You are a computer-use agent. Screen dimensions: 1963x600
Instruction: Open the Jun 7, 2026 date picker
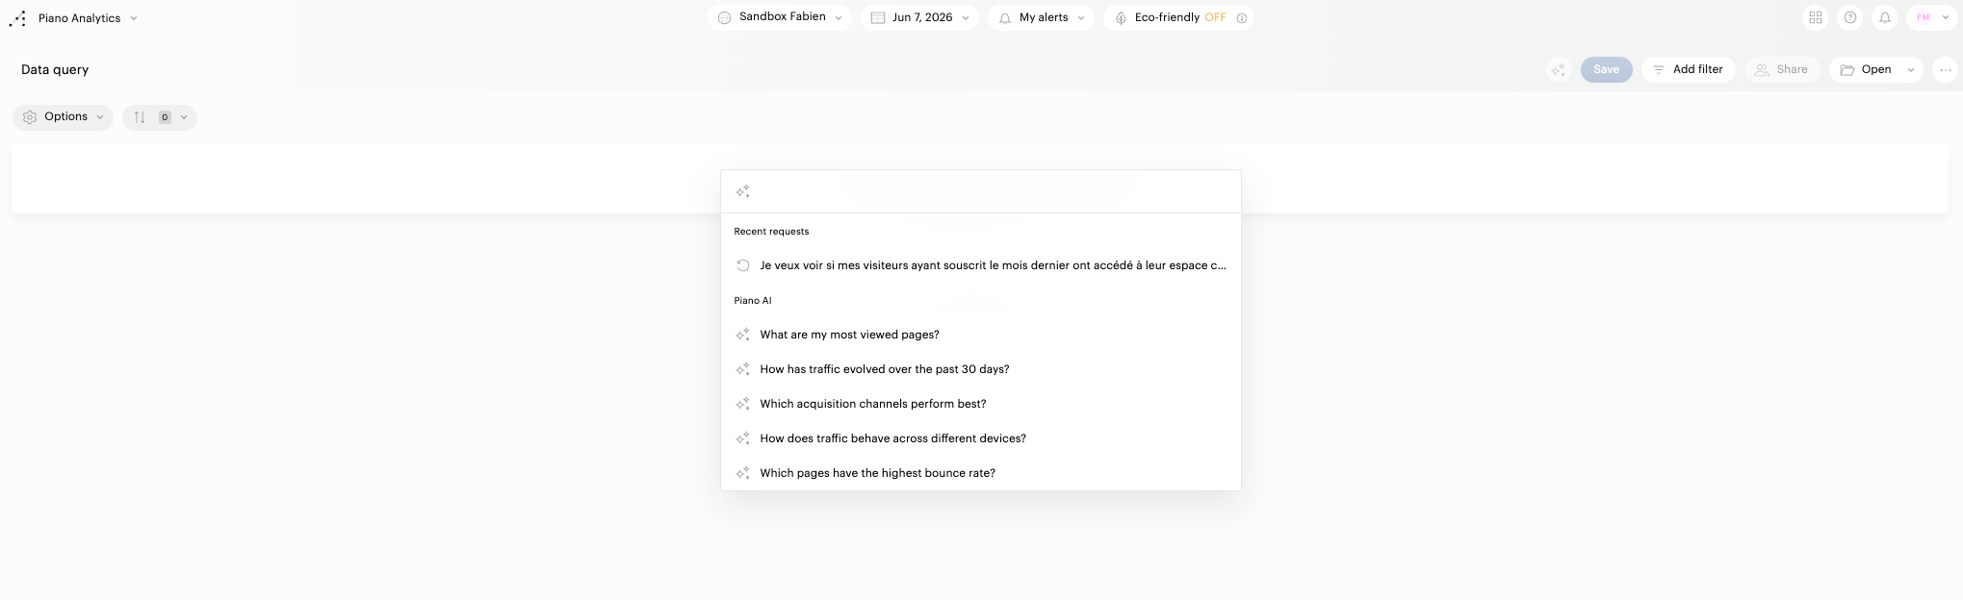(919, 17)
